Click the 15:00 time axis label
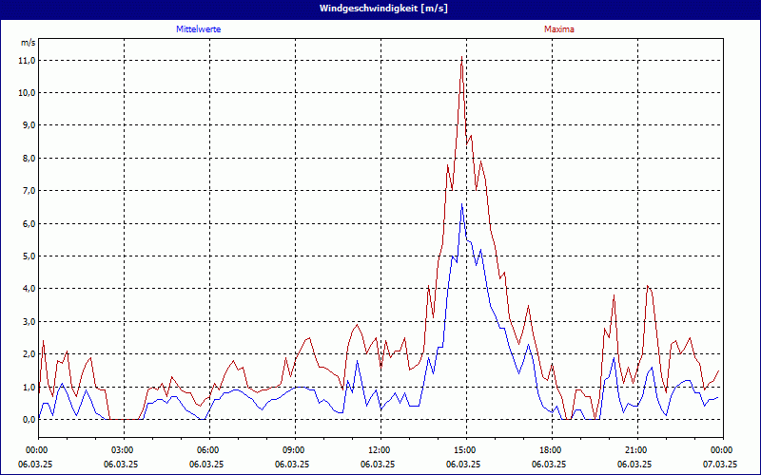The width and height of the screenshot is (761, 475). 465,450
